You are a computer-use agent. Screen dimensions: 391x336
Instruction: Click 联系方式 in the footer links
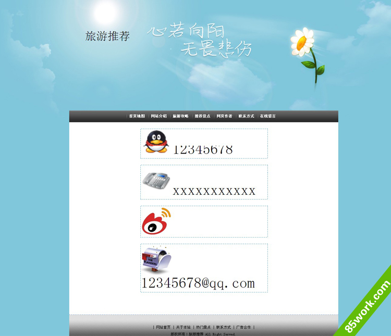[224, 327]
